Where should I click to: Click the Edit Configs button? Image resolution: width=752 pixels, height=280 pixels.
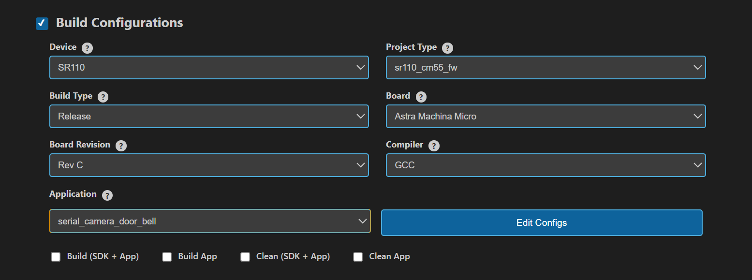point(541,222)
